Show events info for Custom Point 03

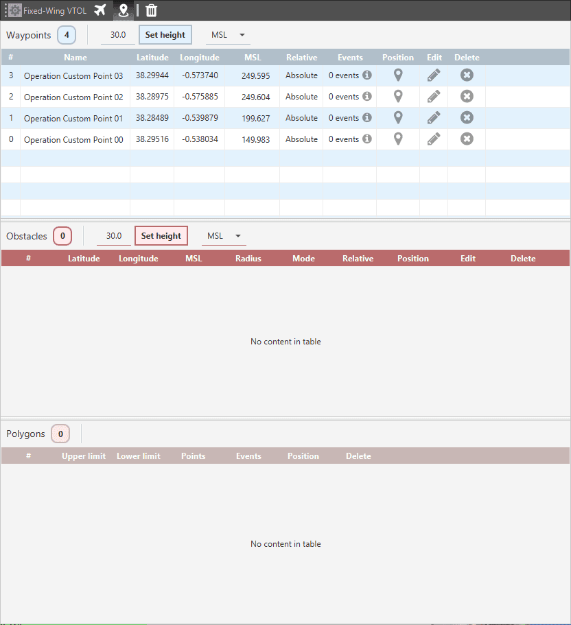coord(367,75)
